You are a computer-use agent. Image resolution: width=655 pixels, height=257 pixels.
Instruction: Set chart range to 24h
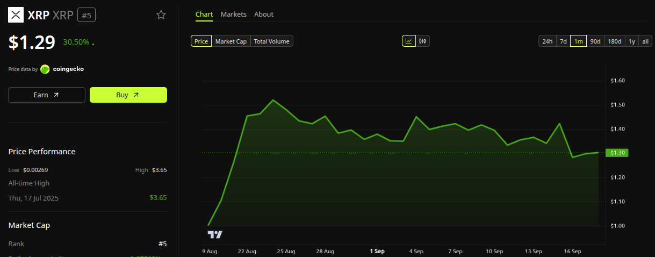pos(547,41)
